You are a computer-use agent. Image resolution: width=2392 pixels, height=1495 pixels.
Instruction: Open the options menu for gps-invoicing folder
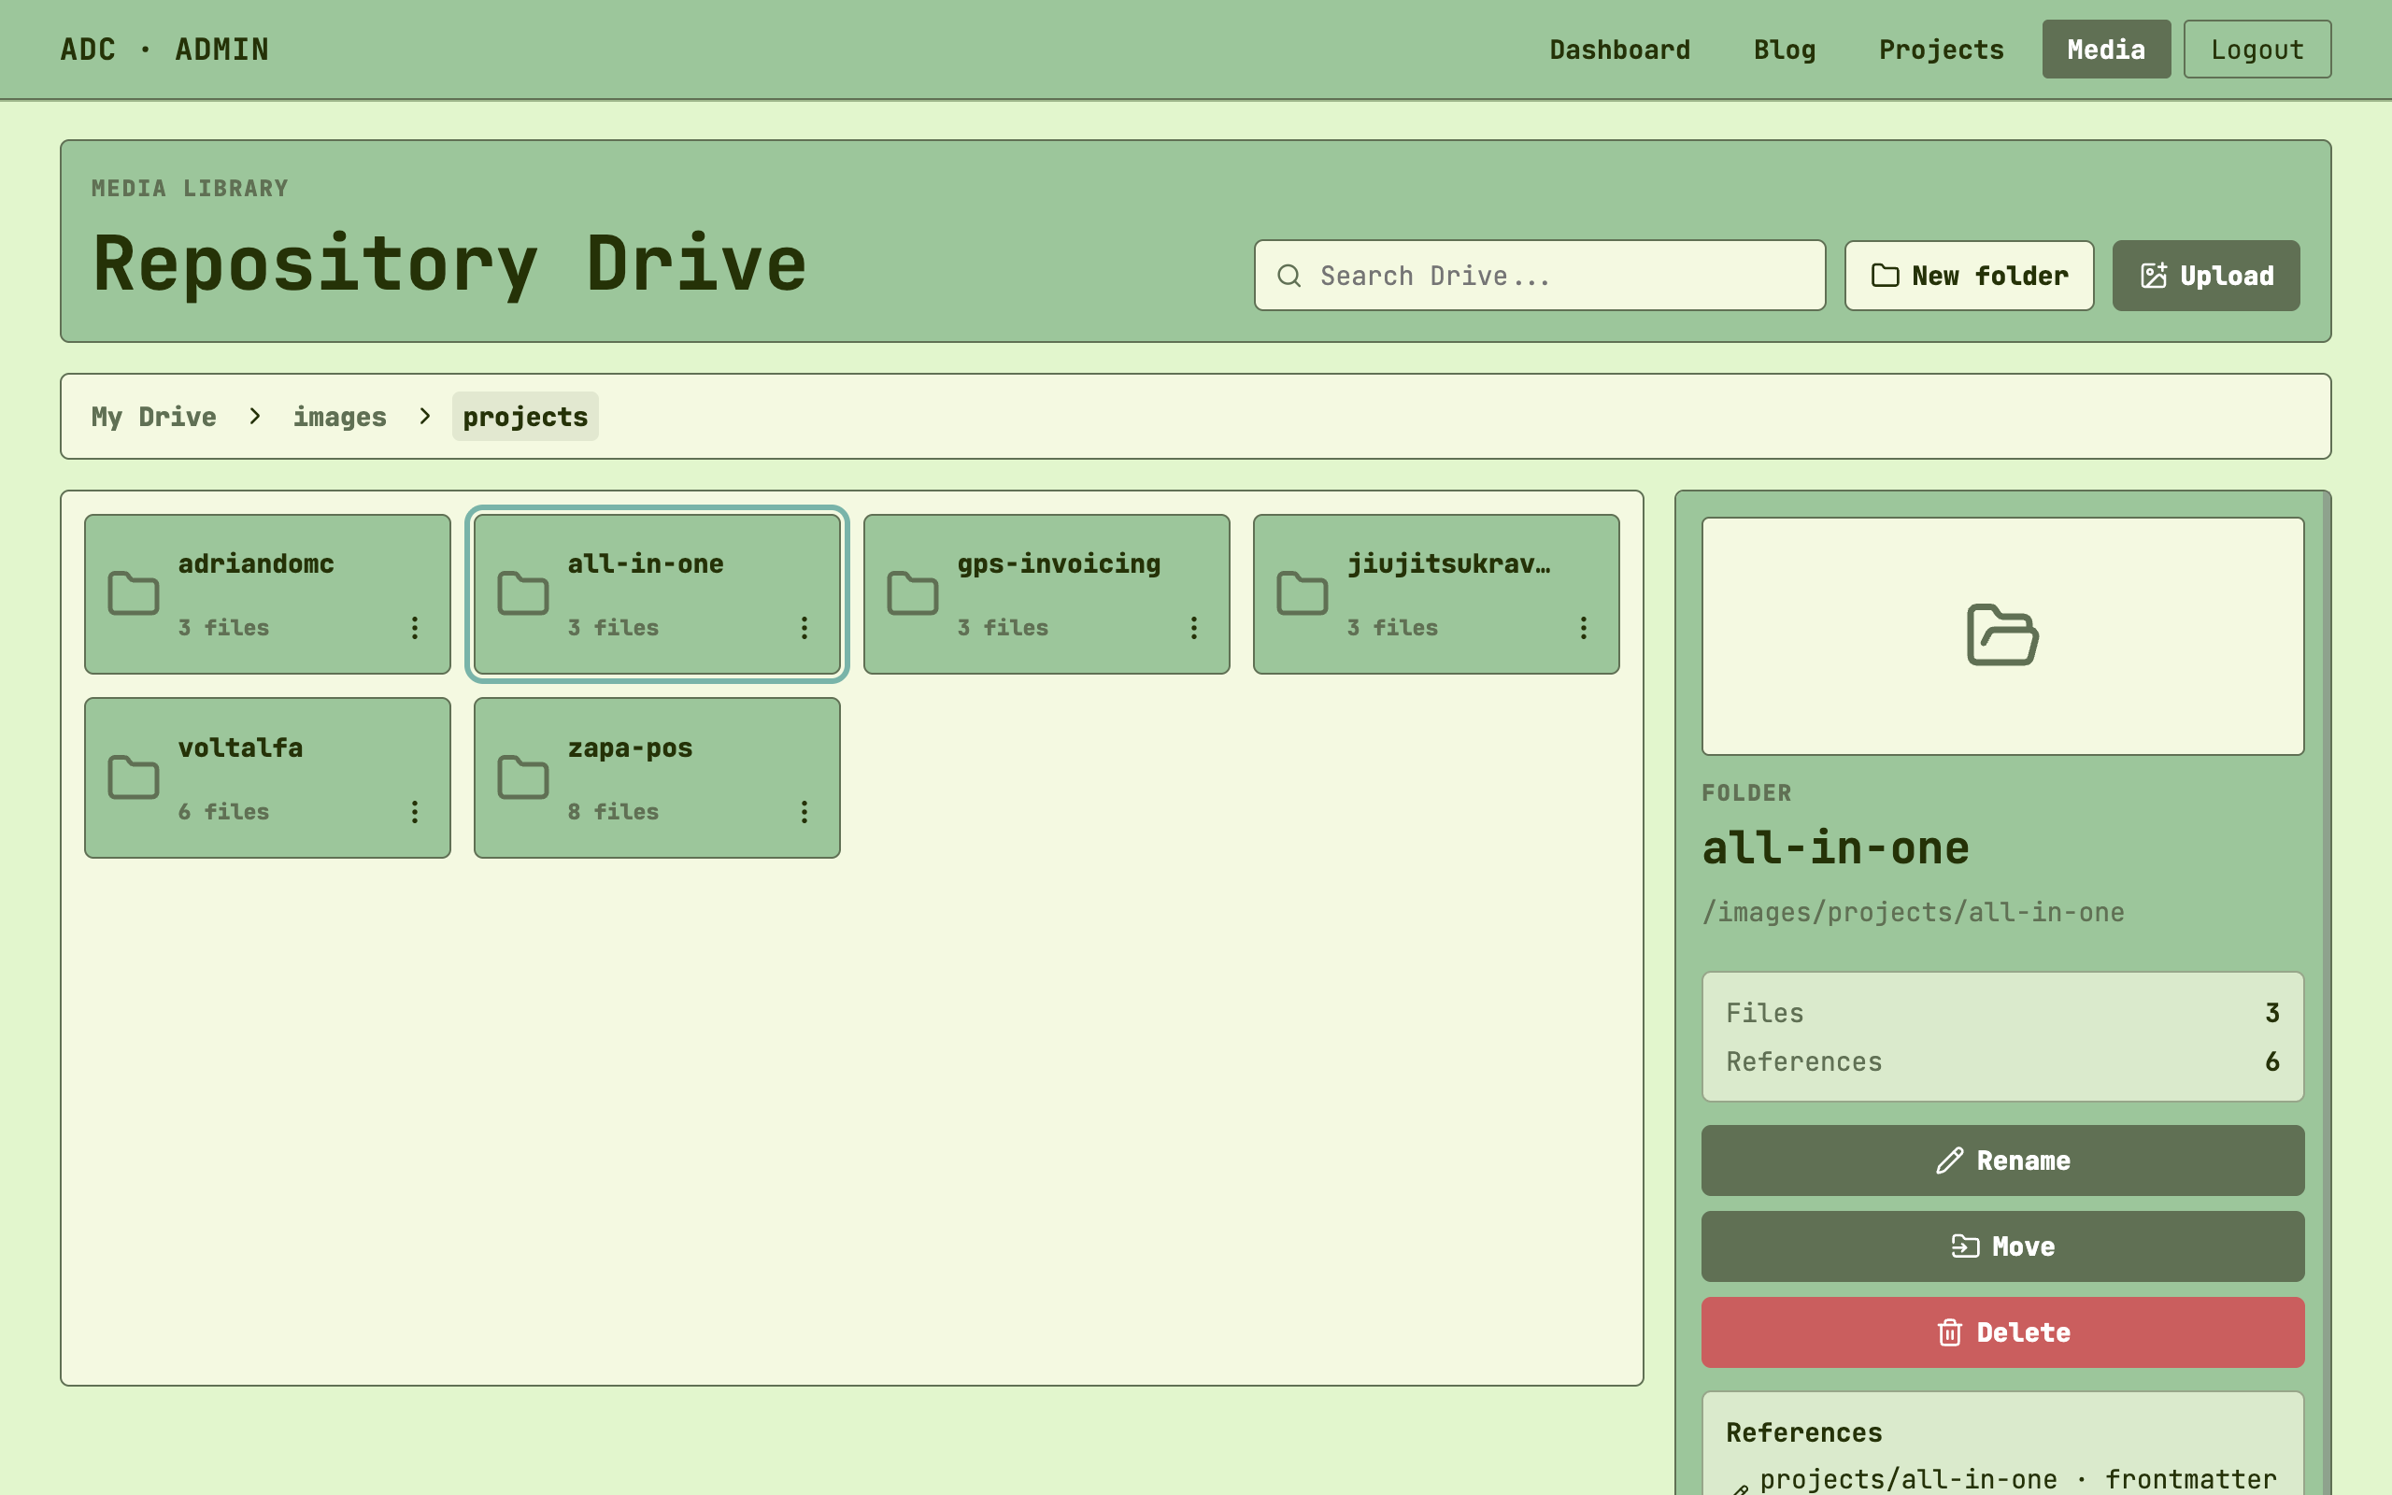click(x=1194, y=628)
